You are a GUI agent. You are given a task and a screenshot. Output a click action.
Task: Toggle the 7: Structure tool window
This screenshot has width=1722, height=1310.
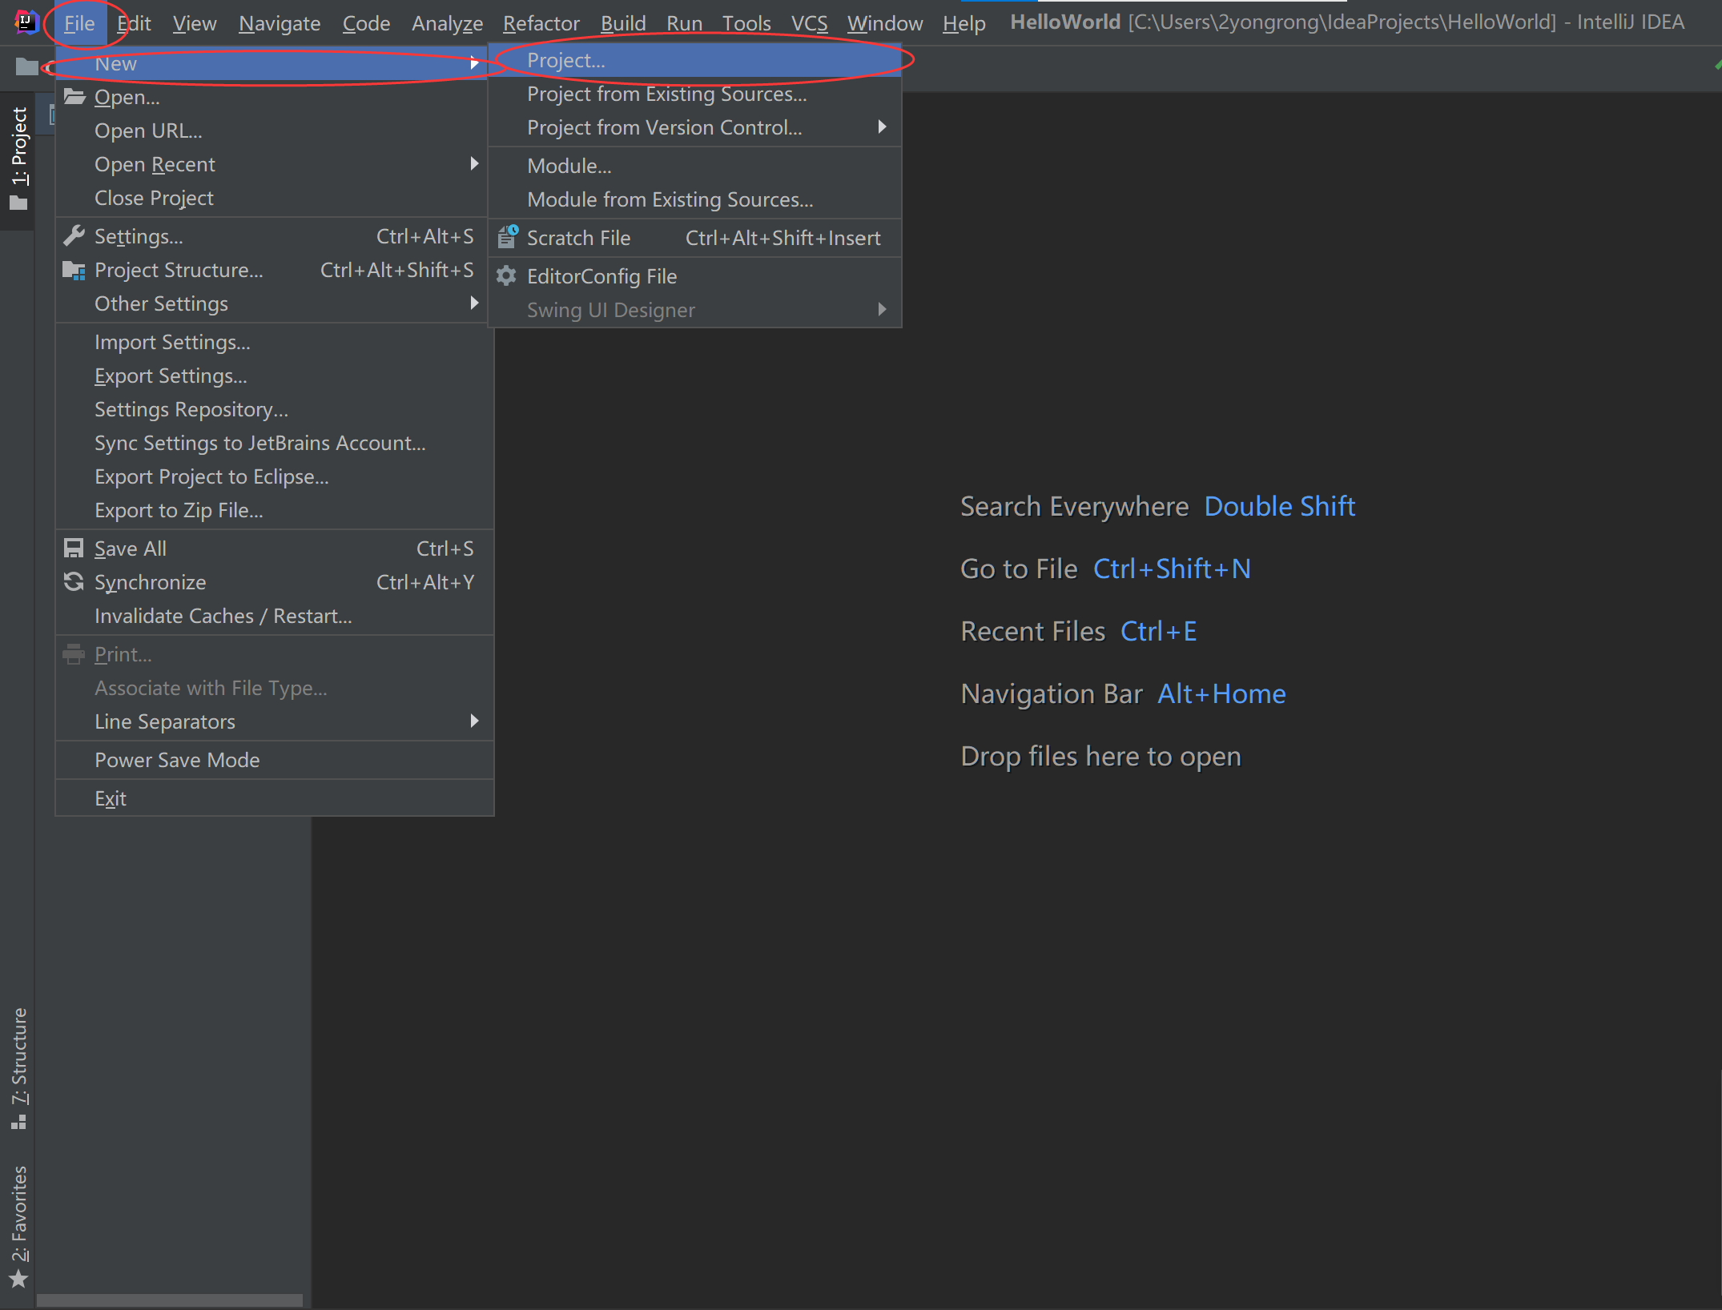click(x=19, y=1065)
